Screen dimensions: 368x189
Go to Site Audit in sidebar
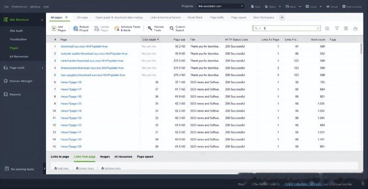click(16, 31)
